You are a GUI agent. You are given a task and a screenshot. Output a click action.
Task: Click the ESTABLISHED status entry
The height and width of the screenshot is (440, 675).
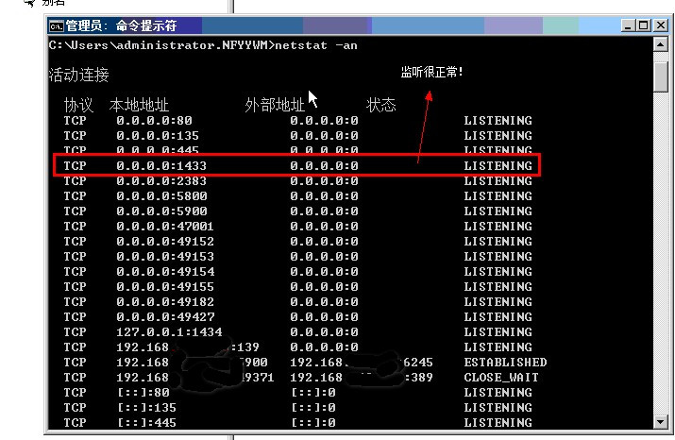click(505, 362)
